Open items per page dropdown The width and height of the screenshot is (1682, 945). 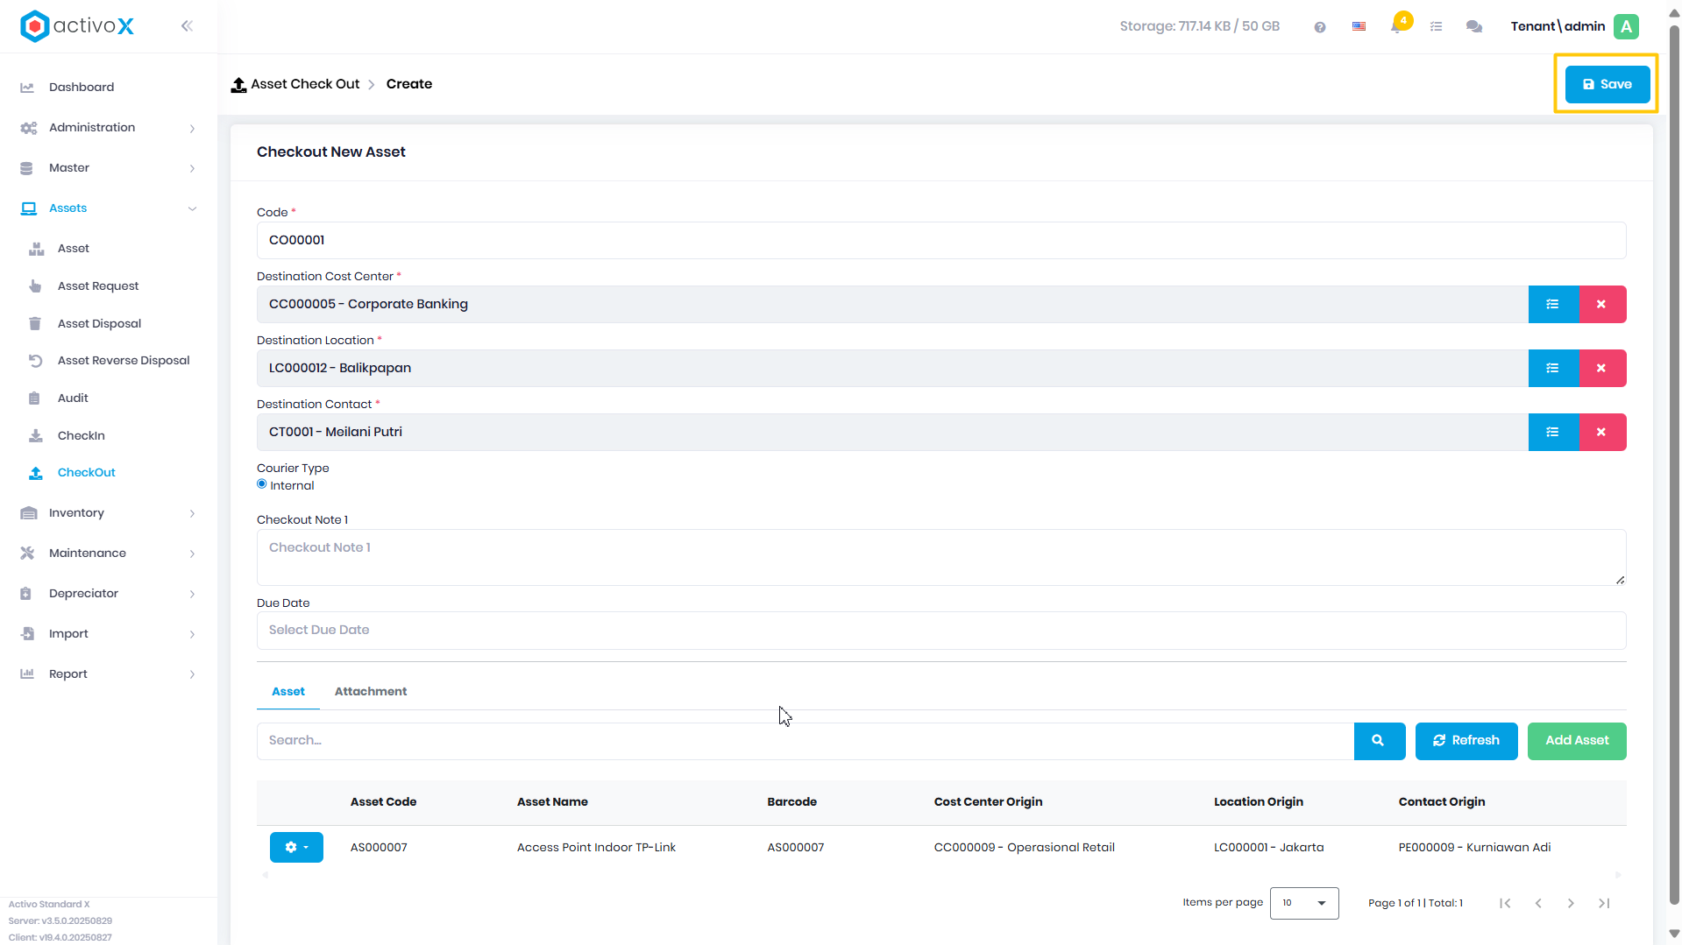(x=1304, y=903)
